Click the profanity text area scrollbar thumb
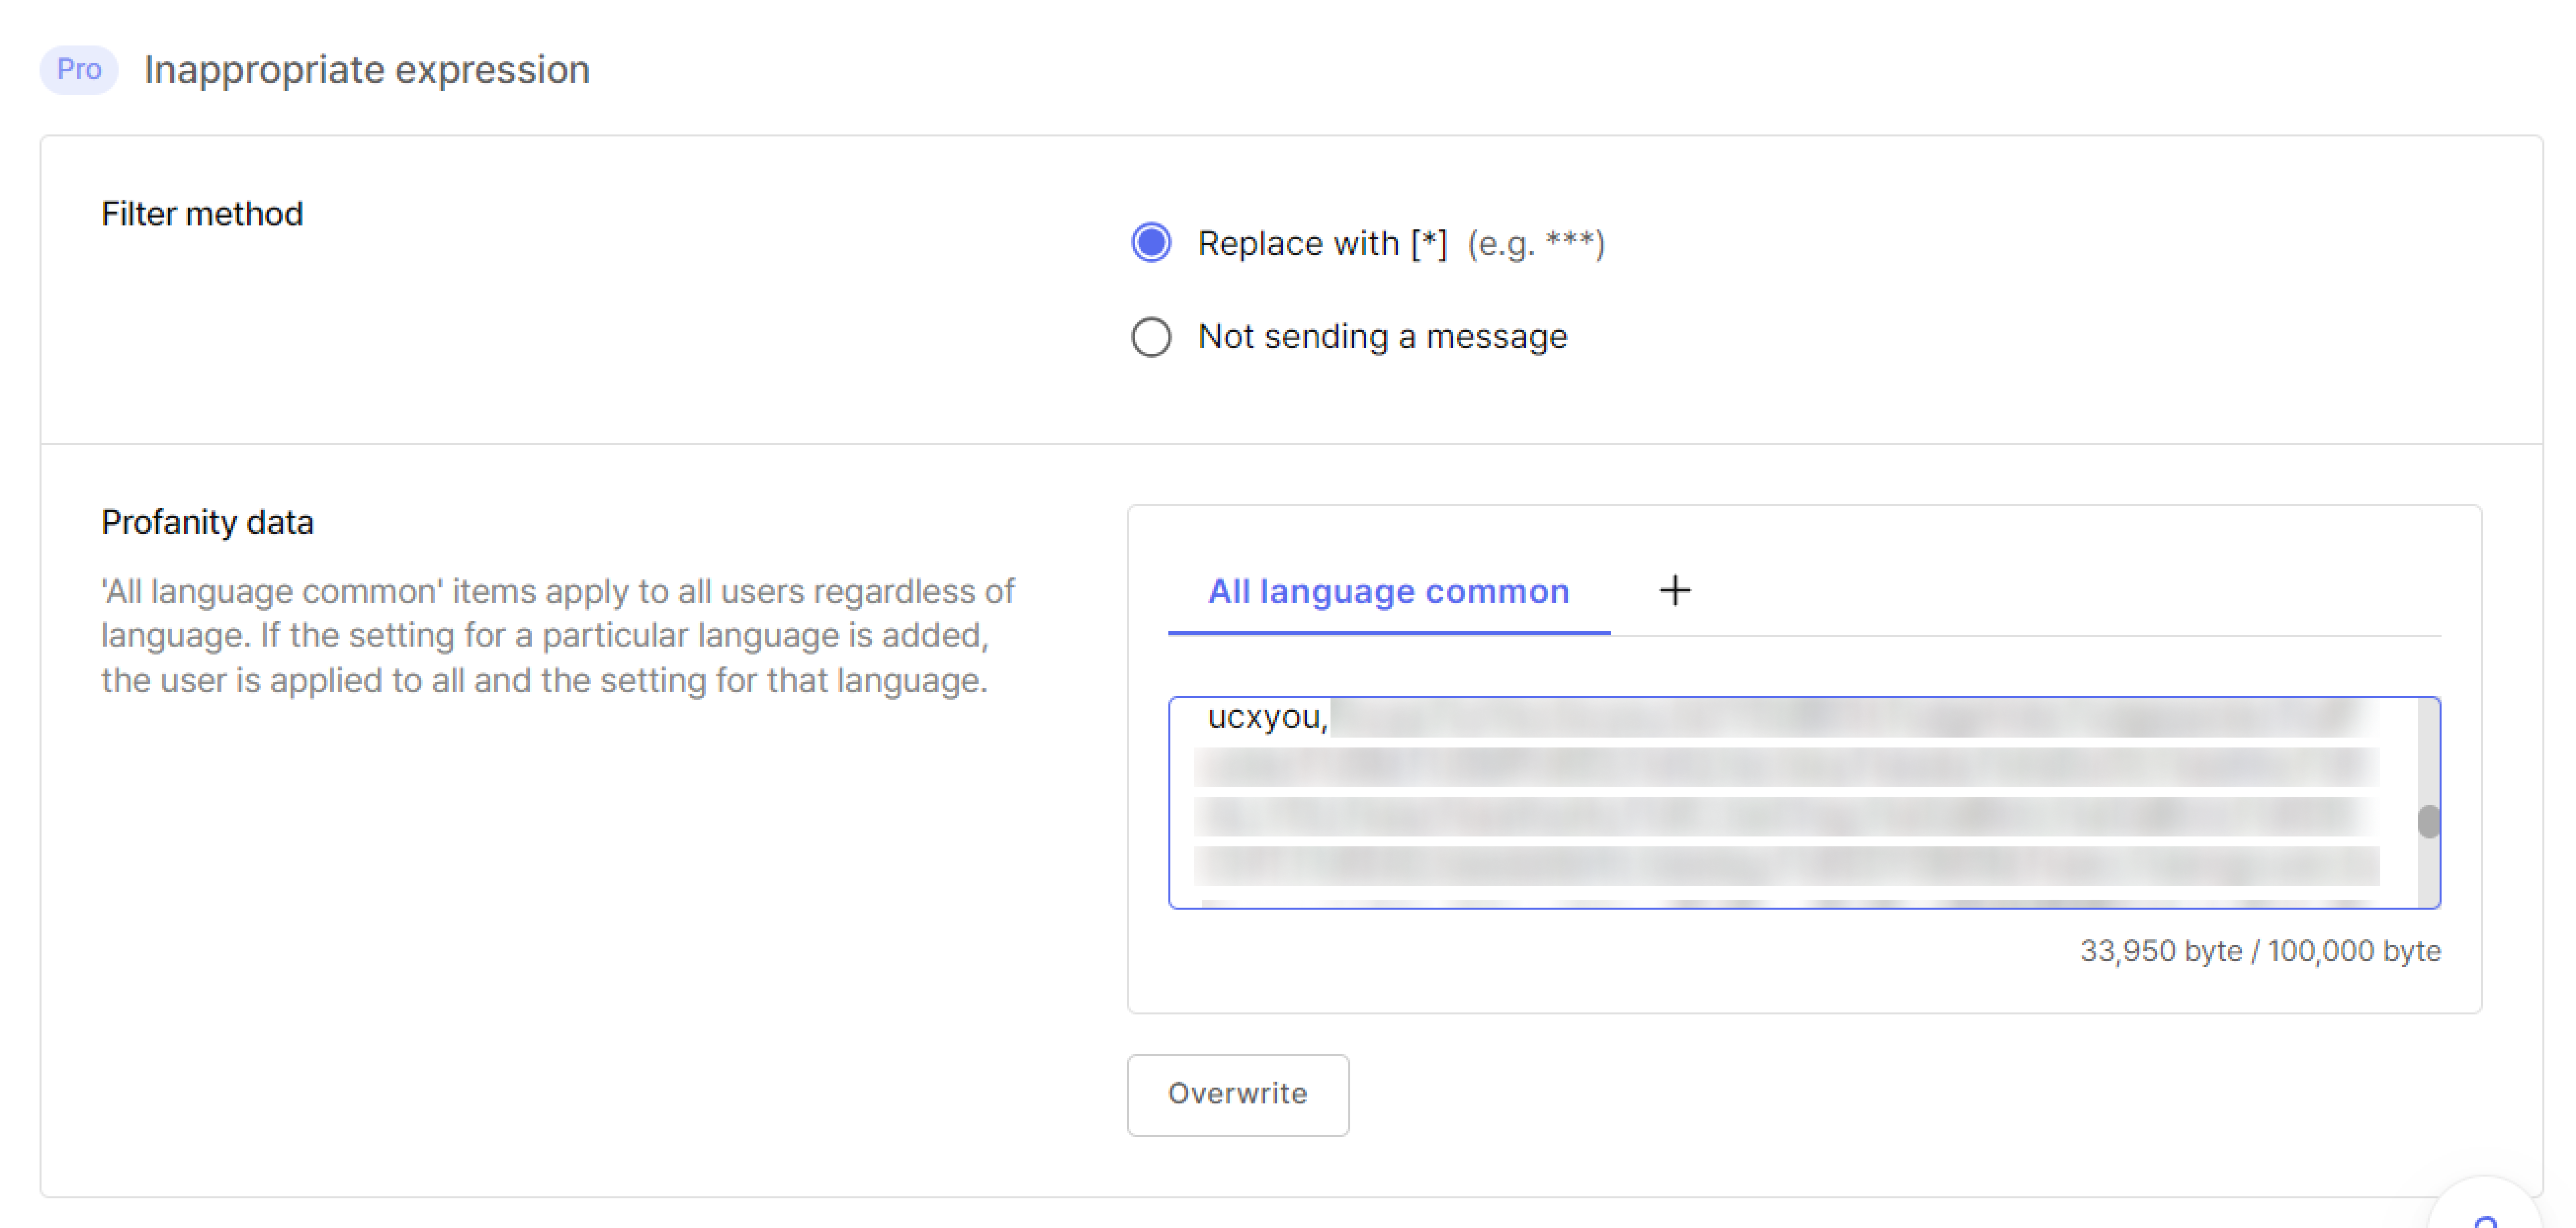 point(2428,821)
